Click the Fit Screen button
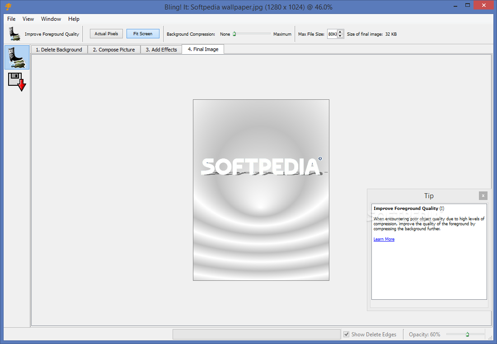This screenshot has width=497, height=344. [x=143, y=33]
